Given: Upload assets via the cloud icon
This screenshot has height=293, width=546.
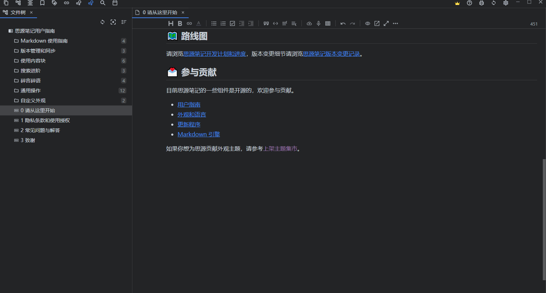Looking at the screenshot, I should 309,23.
